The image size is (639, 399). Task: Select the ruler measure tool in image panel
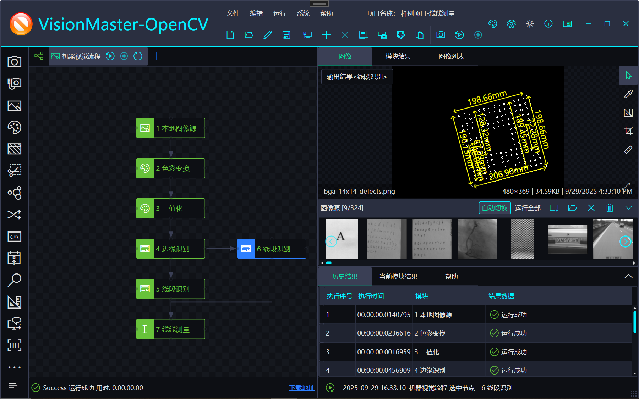click(x=628, y=150)
